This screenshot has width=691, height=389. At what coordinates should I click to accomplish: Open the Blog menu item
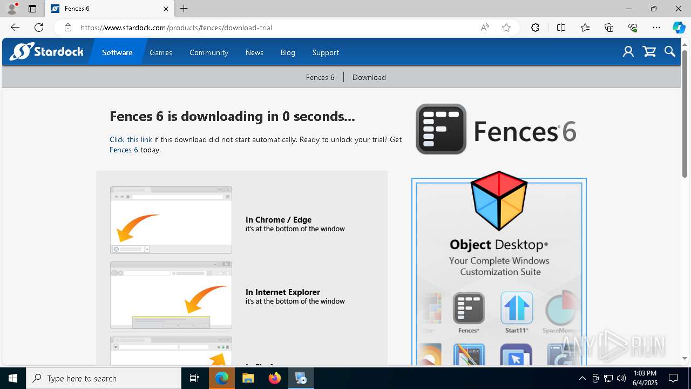(288, 52)
